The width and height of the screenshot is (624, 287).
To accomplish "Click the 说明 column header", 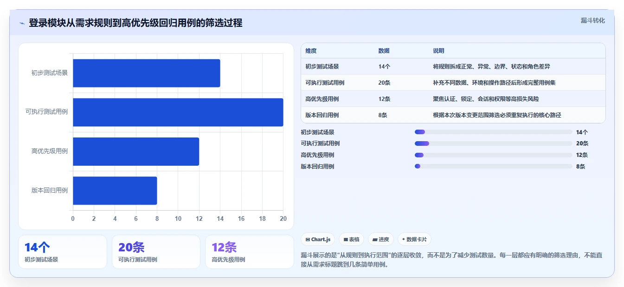I will 438,51.
